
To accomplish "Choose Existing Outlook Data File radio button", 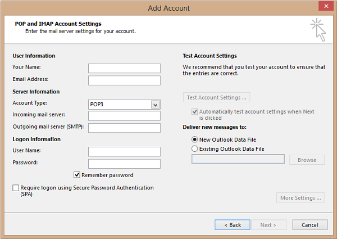I will (194, 148).
